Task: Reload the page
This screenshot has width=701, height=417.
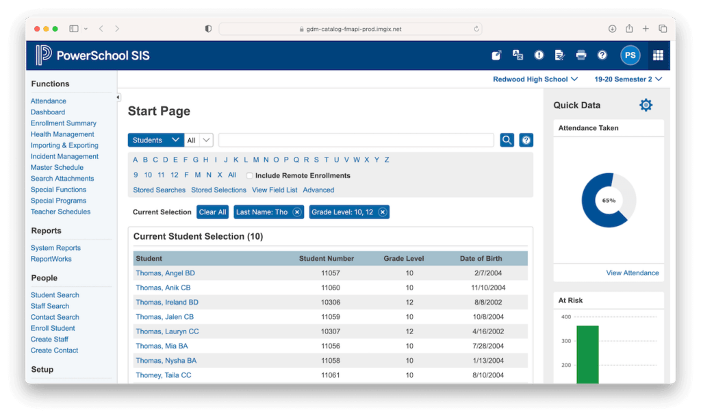Action: coord(476,29)
